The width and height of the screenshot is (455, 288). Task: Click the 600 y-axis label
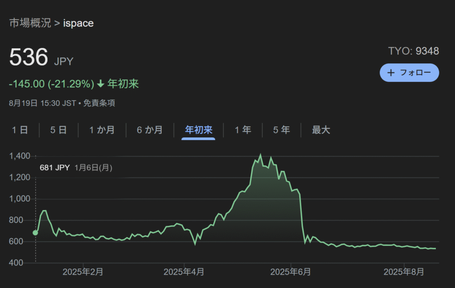[16, 241]
